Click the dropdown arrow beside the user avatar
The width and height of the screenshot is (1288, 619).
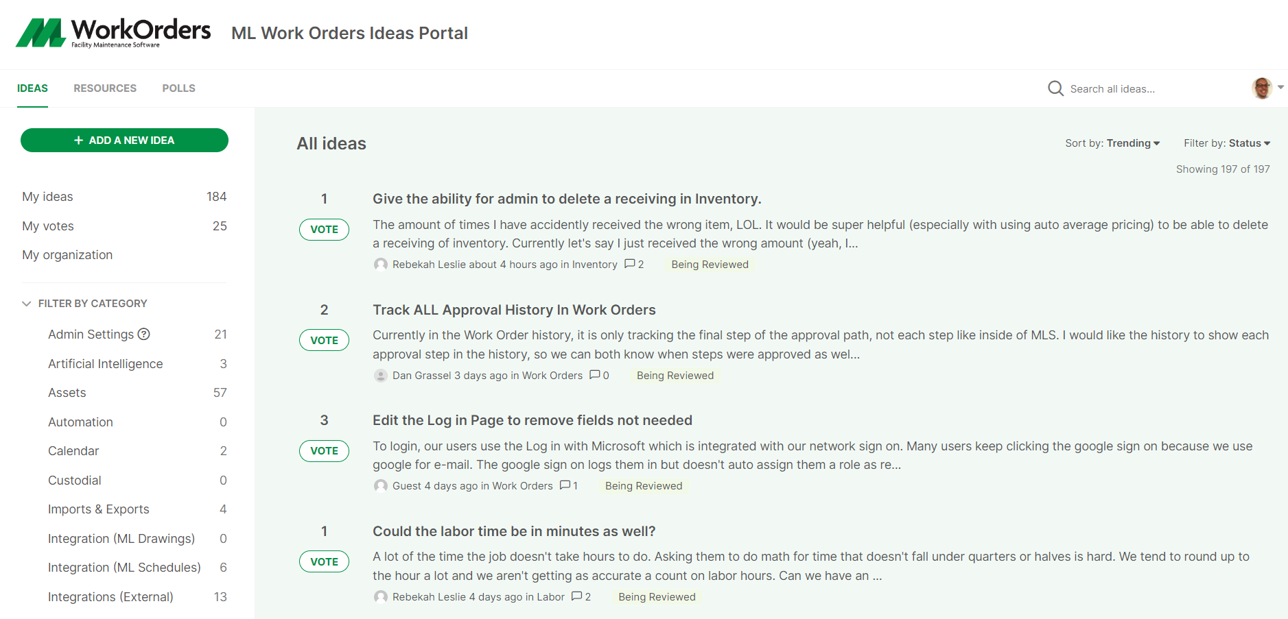point(1280,87)
